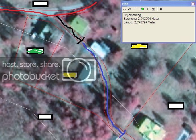Image resolution: width=196 pixels, height=140 pixels.
Task: Toggle snapping with the green circle
Action: pyautogui.click(x=142, y=9)
